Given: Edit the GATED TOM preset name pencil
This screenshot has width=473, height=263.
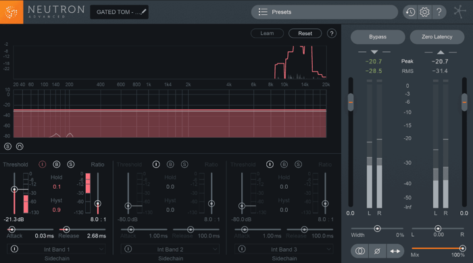Looking at the screenshot, I should coord(143,11).
